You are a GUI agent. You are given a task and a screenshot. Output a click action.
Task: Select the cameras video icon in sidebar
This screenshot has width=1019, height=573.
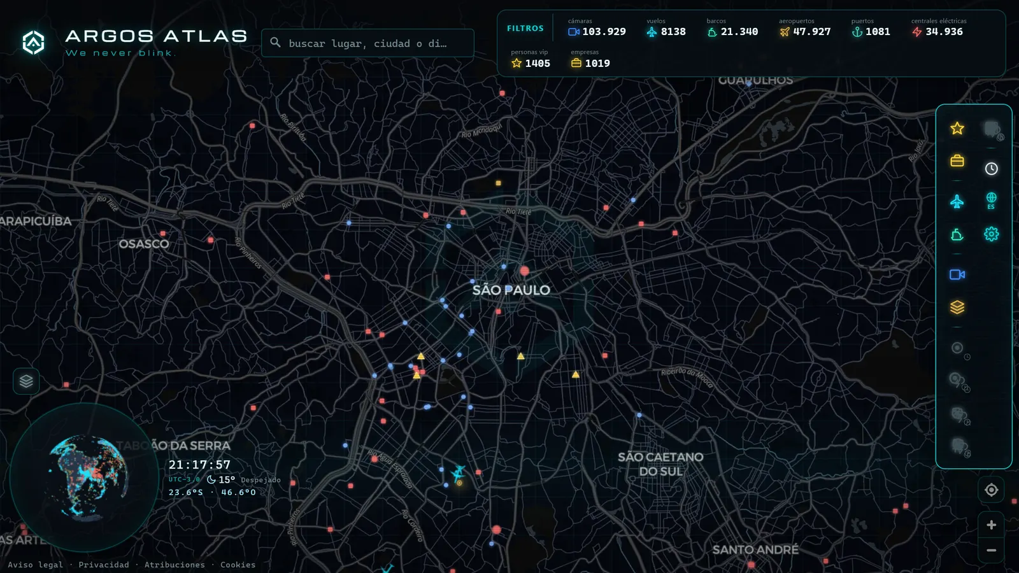pos(957,274)
